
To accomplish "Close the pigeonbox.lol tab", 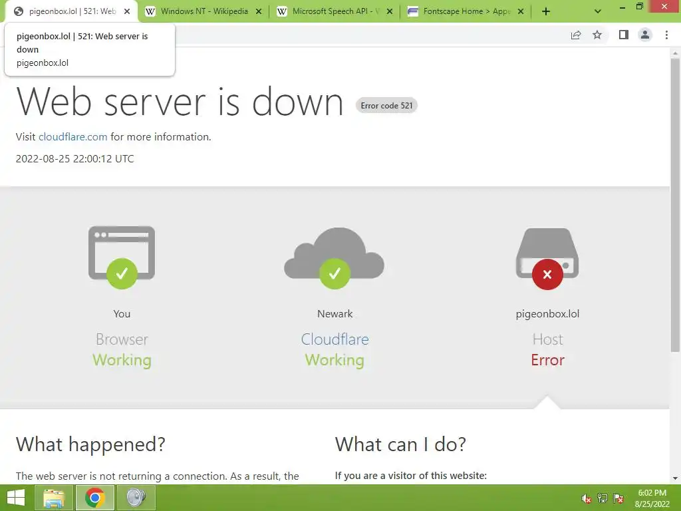I will click(x=127, y=11).
